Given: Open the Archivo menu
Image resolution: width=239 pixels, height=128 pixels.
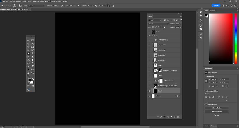Looking at the screenshot, I should [x=6, y=1].
